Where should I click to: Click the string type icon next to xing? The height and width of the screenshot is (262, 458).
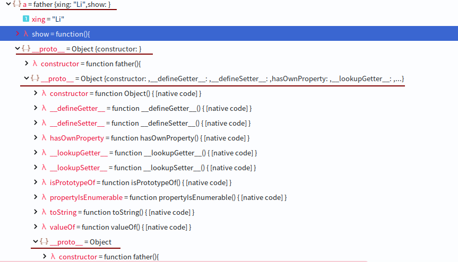click(25, 19)
